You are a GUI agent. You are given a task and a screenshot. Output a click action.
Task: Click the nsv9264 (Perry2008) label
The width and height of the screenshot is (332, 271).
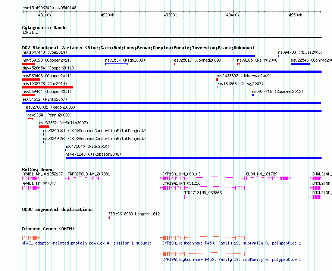pyautogui.click(x=48, y=115)
